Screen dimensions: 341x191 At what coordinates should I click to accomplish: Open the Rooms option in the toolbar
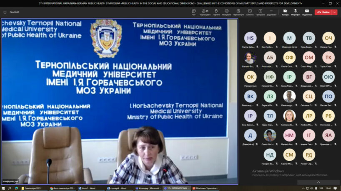click(250, 12)
